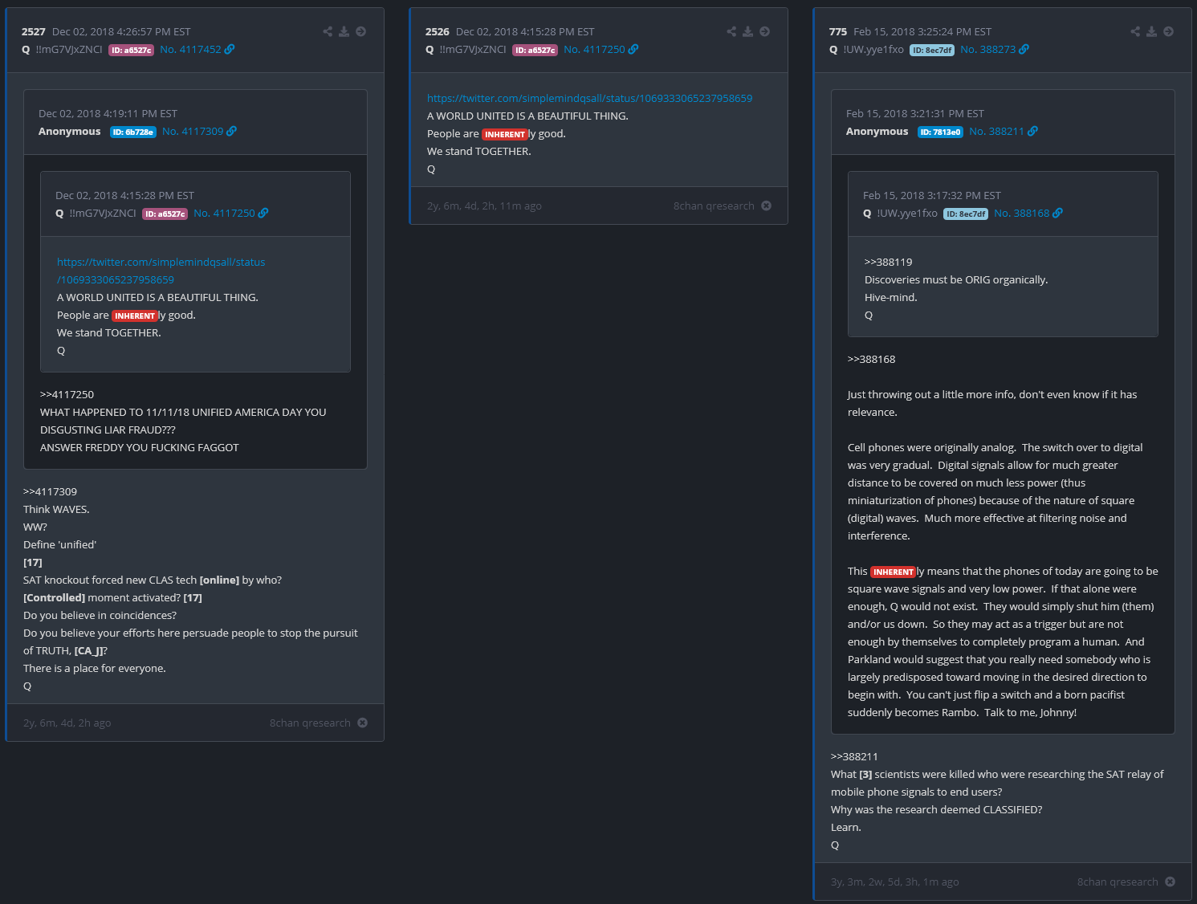This screenshot has height=904, width=1197.
Task: Click chain link icon beside No. 388273
Action: click(x=1024, y=49)
